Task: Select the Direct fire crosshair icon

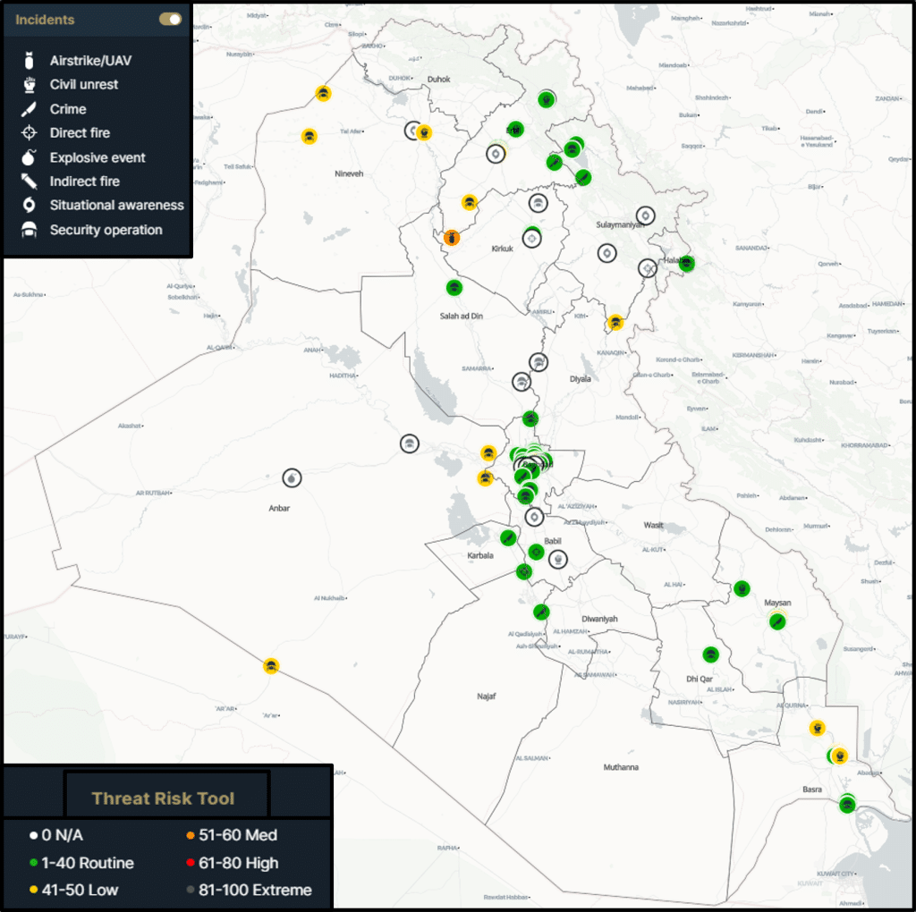Action: click(x=30, y=133)
